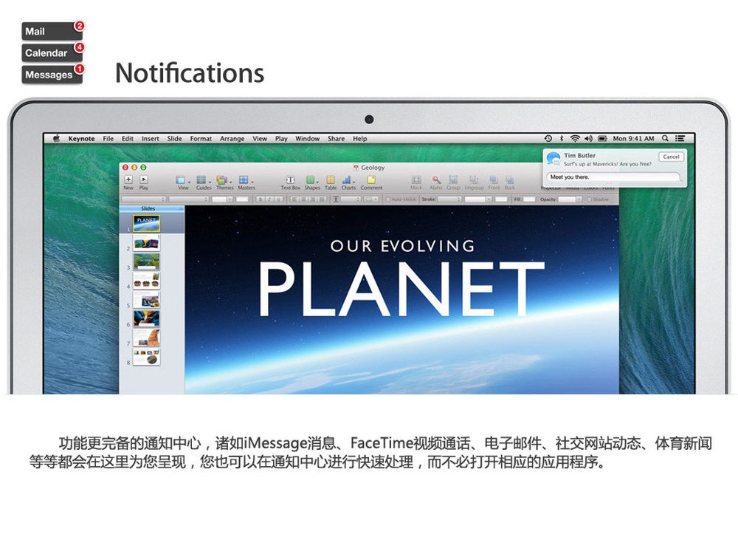Select slide 4 thumbnail in Slides panel
Screen dimensions: 738x554
point(146,280)
